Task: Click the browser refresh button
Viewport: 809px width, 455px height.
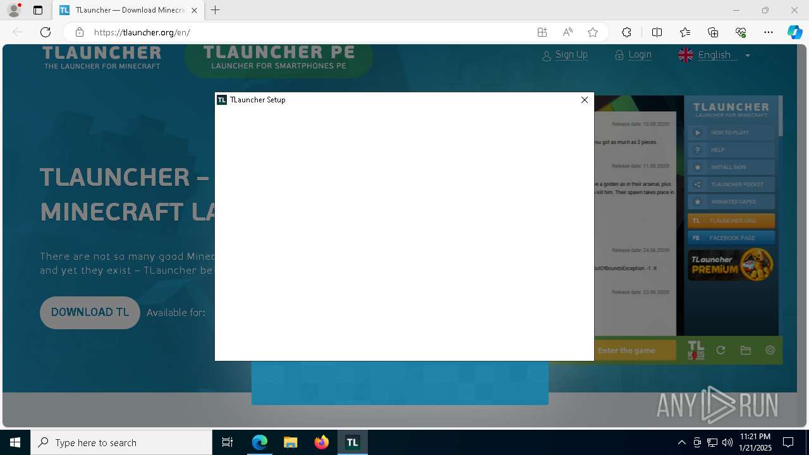Action: (x=46, y=32)
